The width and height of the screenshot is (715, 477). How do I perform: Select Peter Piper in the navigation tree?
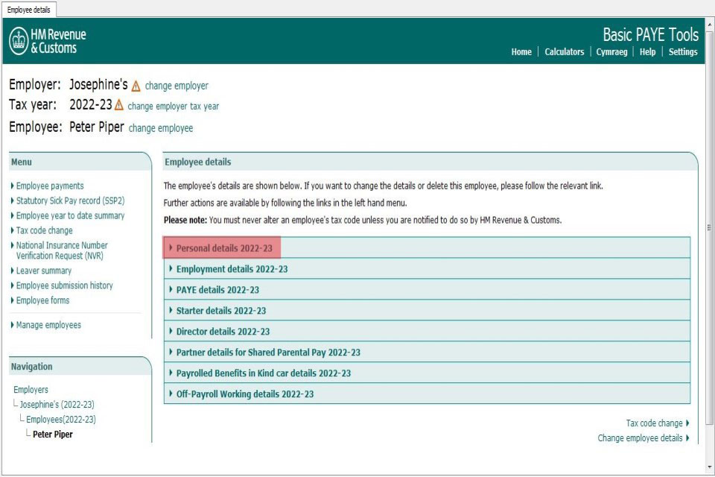[x=52, y=434]
